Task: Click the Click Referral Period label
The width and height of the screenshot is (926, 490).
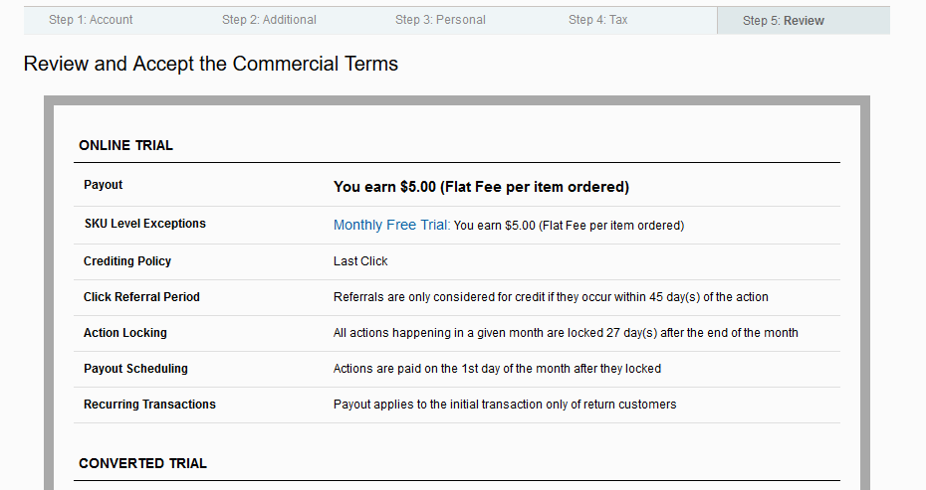Action: coord(141,297)
